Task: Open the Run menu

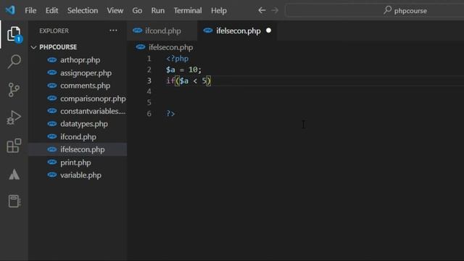Action: 158,11
